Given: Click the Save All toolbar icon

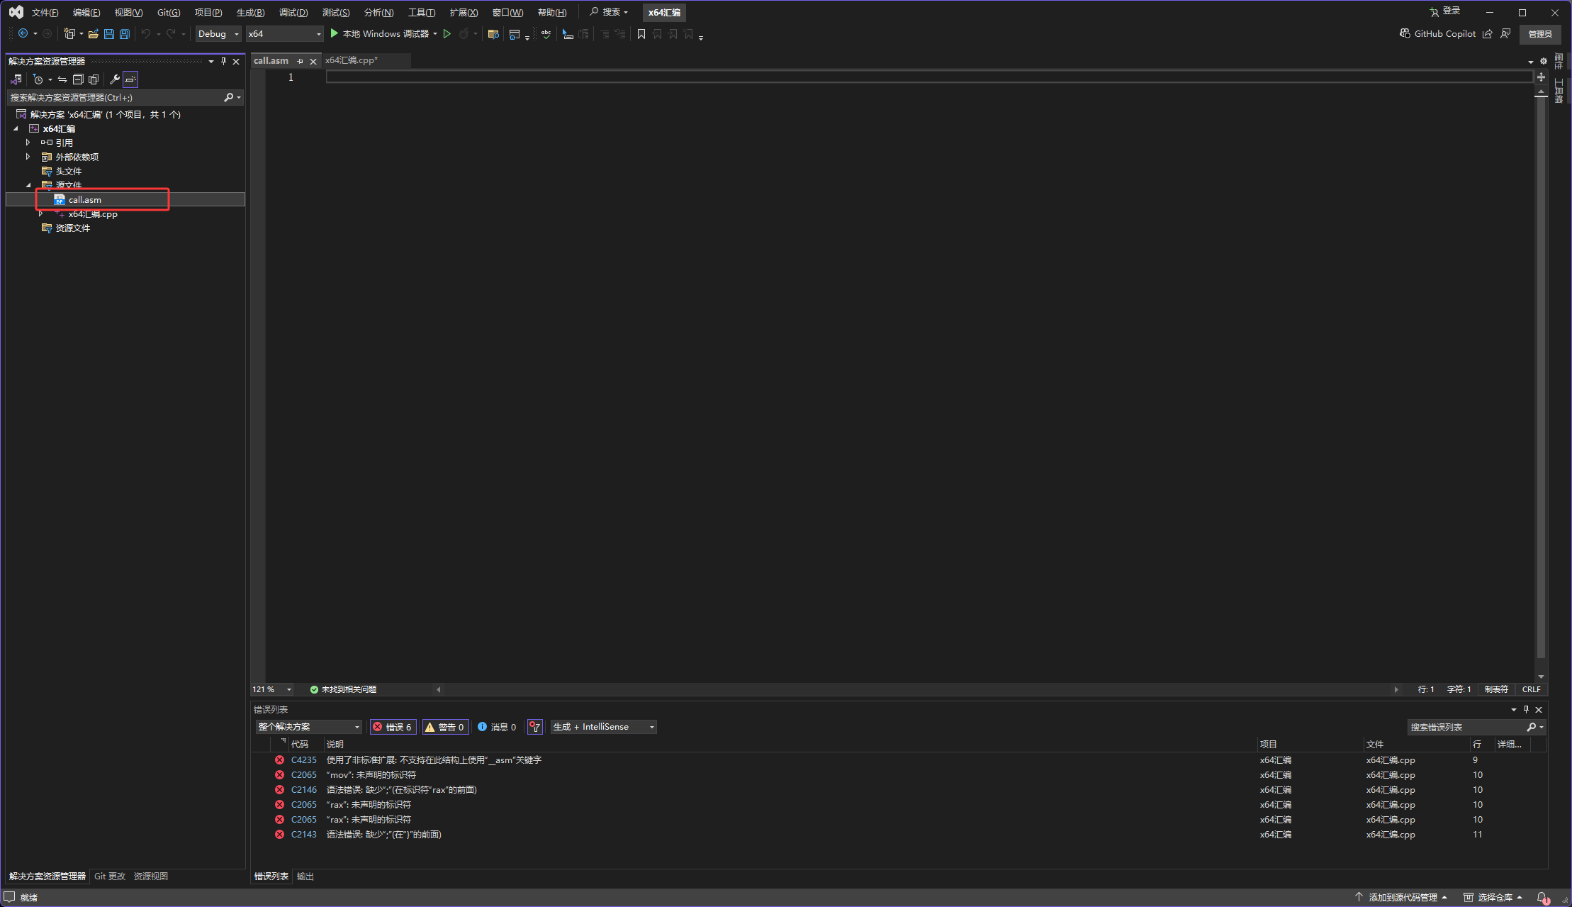Looking at the screenshot, I should click(x=125, y=34).
